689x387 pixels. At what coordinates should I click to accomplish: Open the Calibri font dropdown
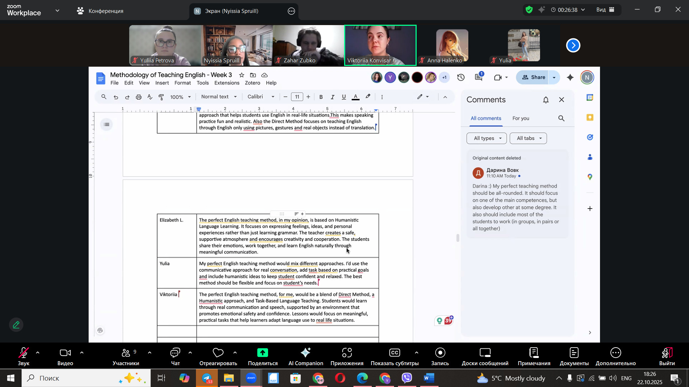click(x=261, y=97)
